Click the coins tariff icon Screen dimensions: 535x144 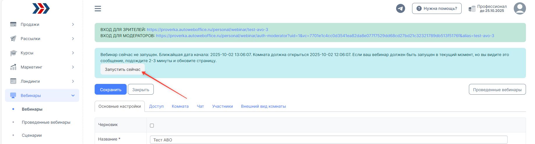[472, 9]
